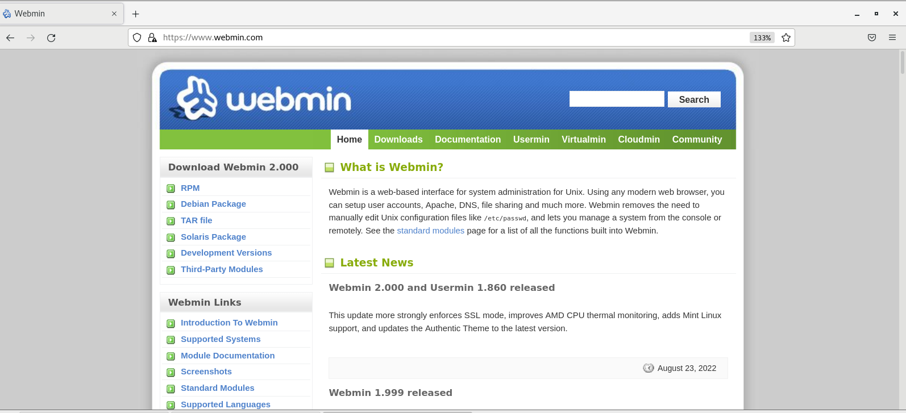Bookmark this page with the star icon
The width and height of the screenshot is (906, 413).
pos(786,37)
